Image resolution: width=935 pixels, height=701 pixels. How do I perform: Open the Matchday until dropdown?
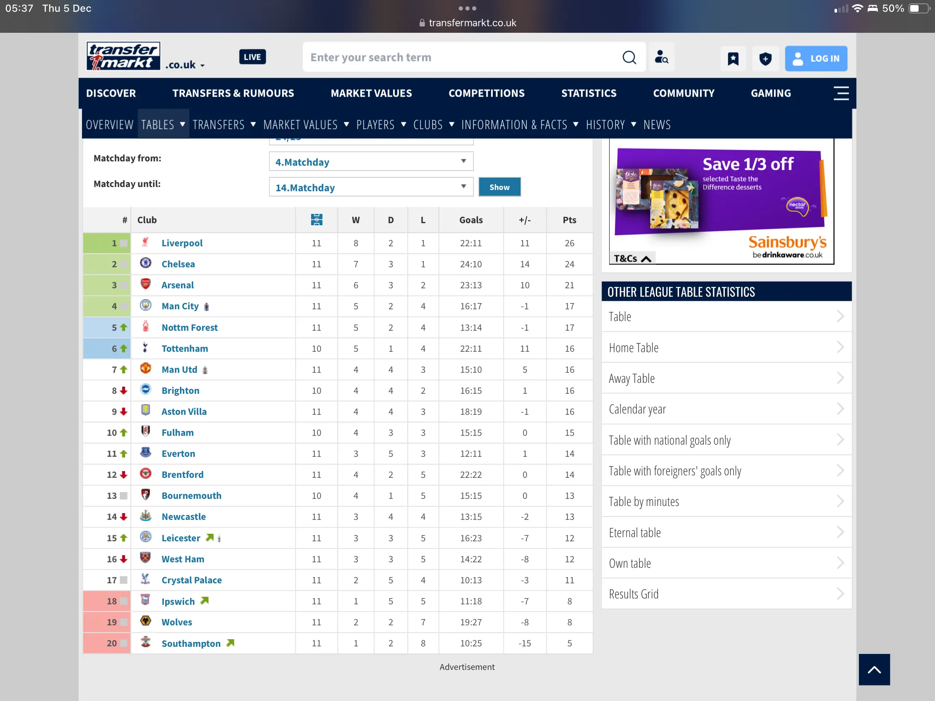click(x=371, y=187)
